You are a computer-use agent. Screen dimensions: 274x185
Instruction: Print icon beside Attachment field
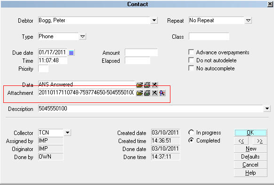tap(147, 93)
